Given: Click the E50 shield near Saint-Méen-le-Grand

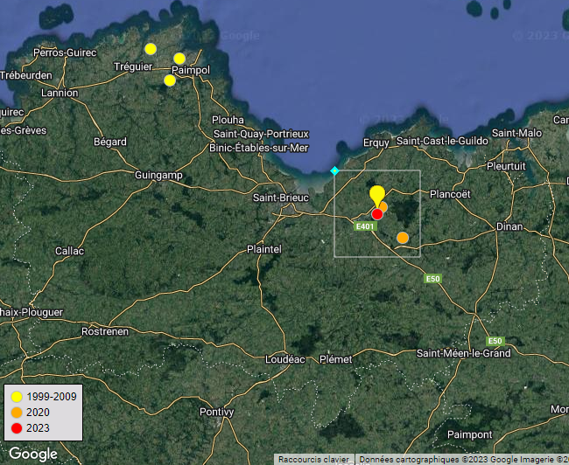Looking at the screenshot, I should 495,341.
